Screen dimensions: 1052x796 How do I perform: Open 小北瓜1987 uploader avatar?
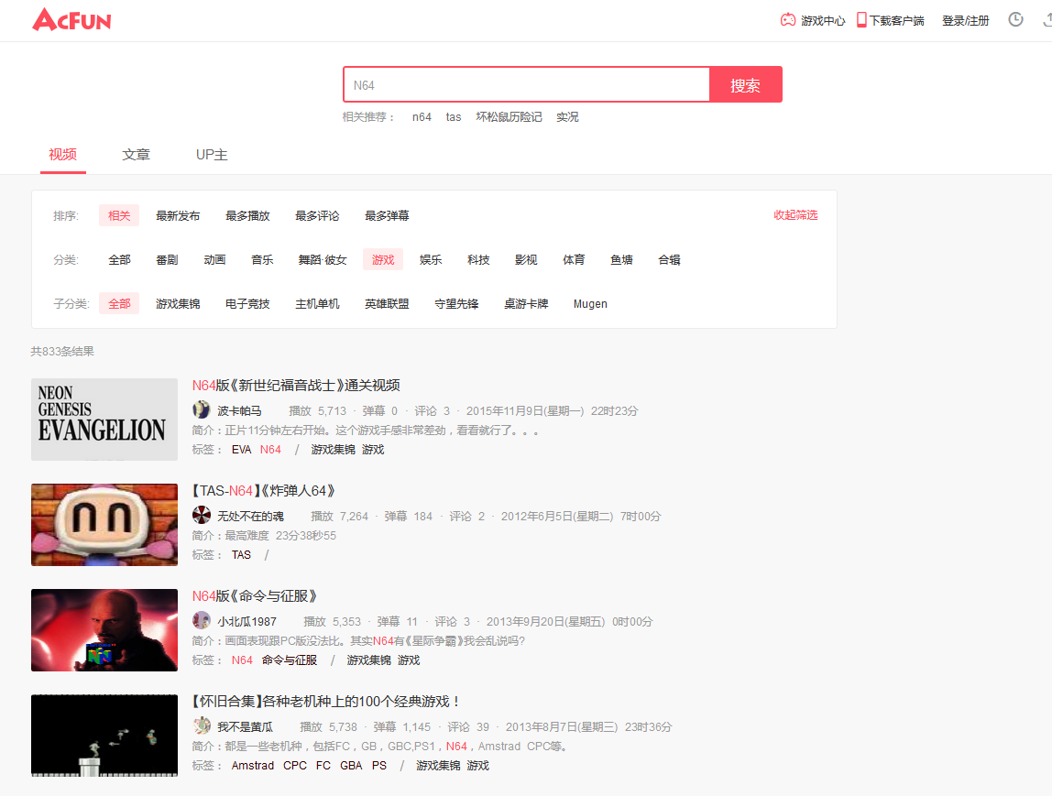(x=202, y=620)
